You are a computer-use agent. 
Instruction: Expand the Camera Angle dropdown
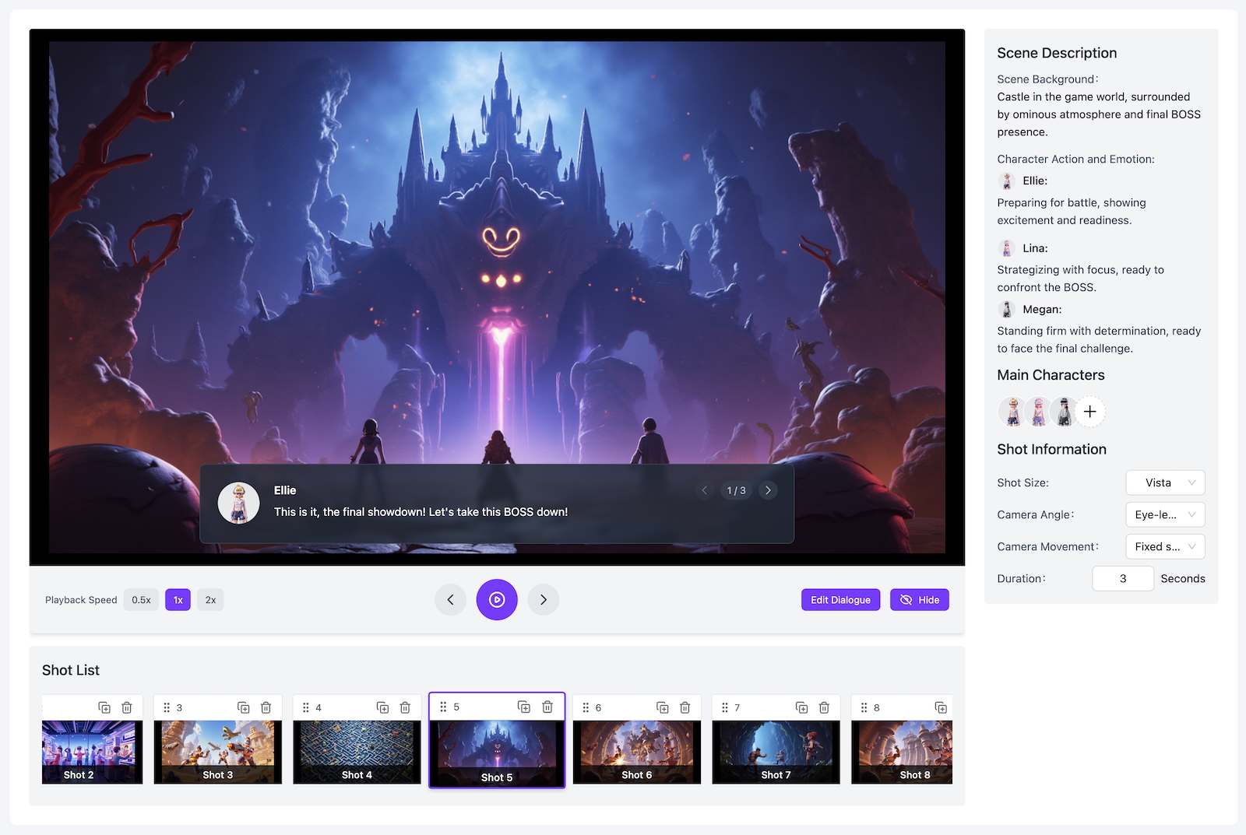1165,514
